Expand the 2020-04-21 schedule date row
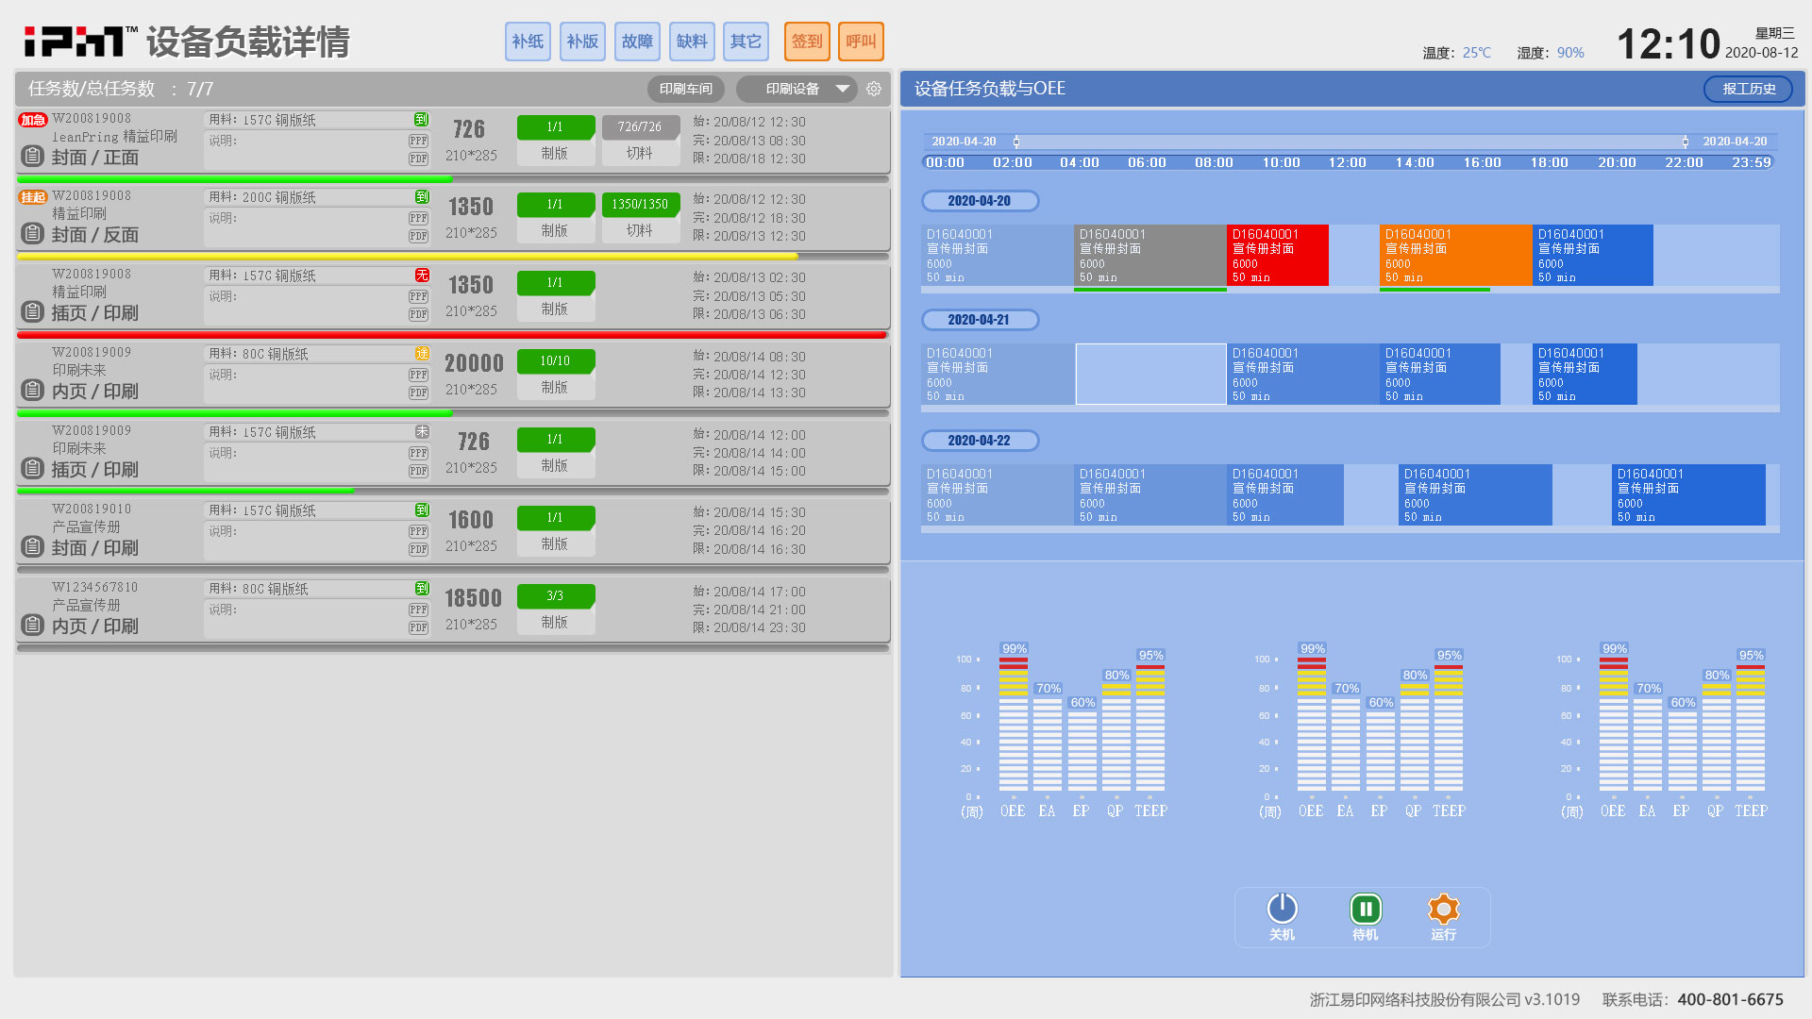 (979, 320)
